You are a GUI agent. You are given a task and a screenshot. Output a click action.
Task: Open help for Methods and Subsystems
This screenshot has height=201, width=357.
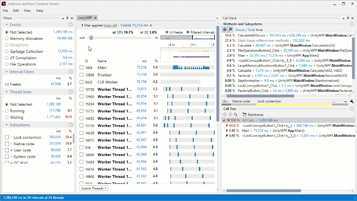[x=351, y=24]
